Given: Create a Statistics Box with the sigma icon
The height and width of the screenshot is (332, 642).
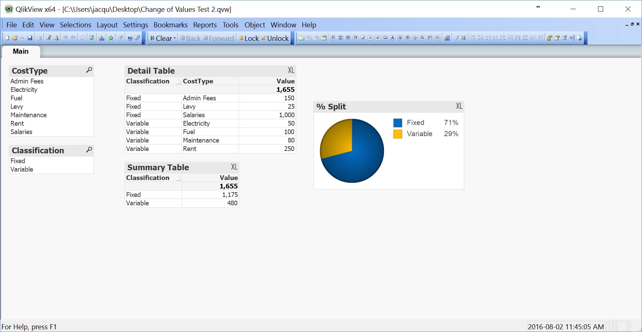Looking at the screenshot, I should 341,38.
